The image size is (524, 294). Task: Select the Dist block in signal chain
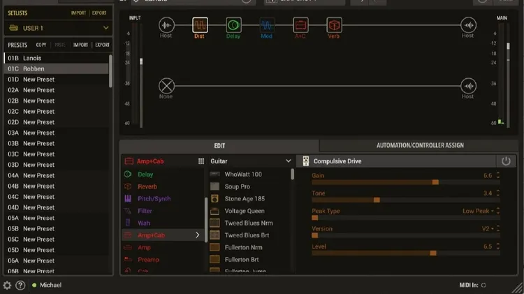click(200, 25)
